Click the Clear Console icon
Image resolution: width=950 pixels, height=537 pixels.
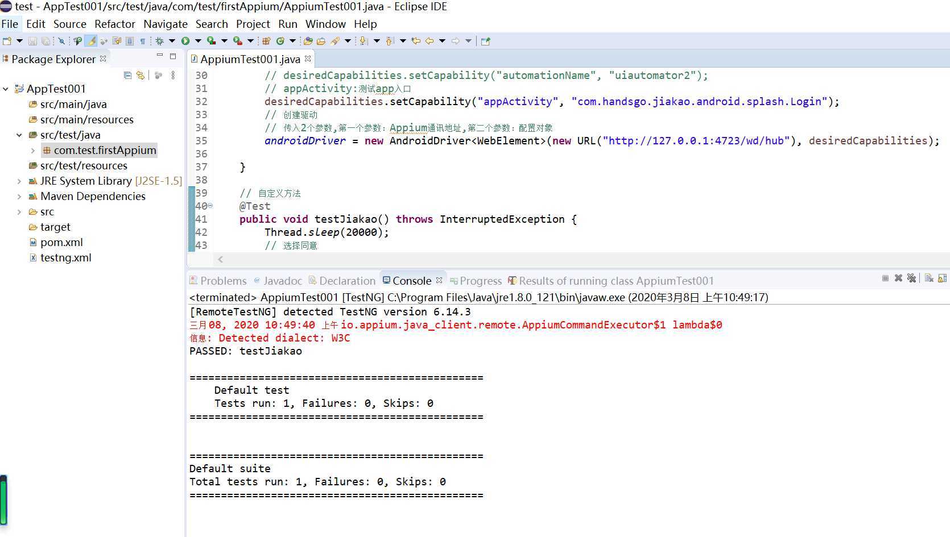929,278
